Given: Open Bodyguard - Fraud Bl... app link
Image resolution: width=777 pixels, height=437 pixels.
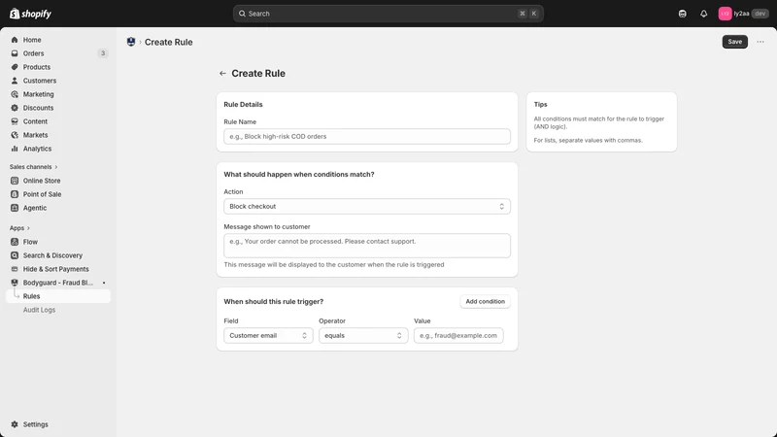Looking at the screenshot, I should point(58,283).
